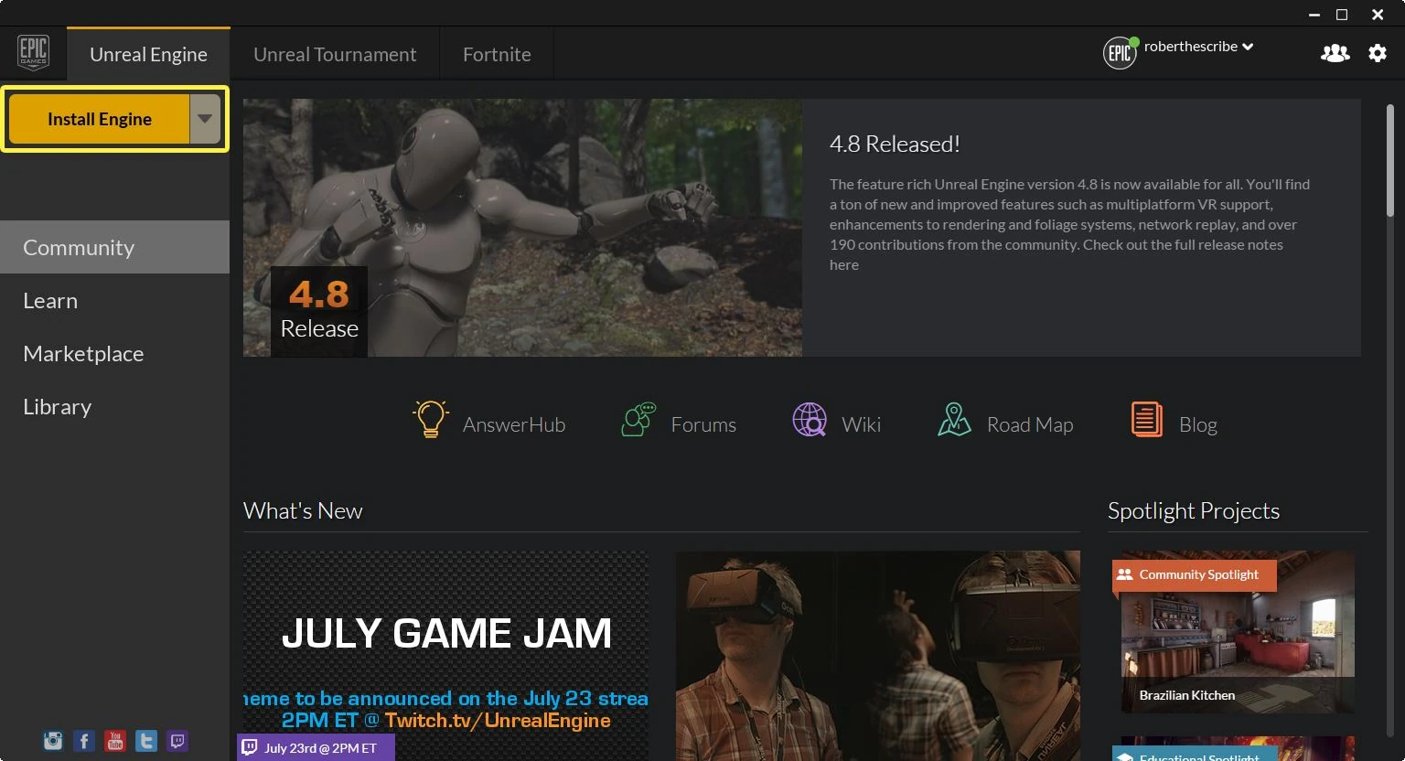Click the 4.8 Released! headline

click(x=895, y=144)
